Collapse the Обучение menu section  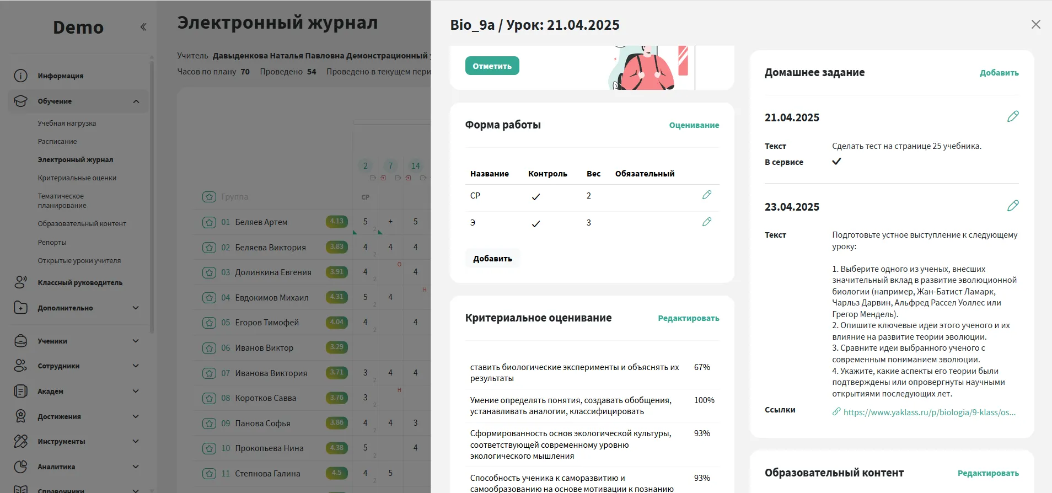tap(136, 101)
